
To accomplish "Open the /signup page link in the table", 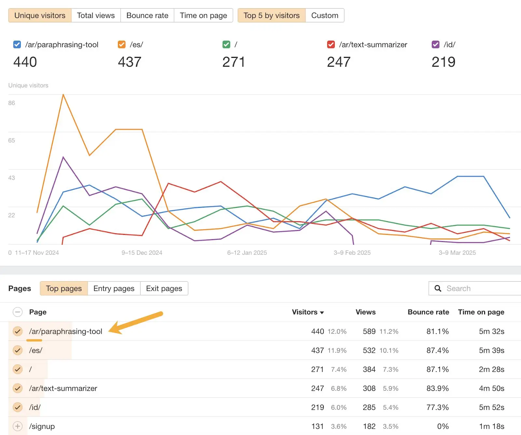I will pos(42,426).
